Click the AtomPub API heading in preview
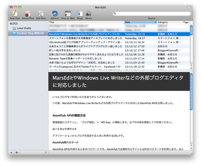 pyautogui.click(x=69, y=116)
